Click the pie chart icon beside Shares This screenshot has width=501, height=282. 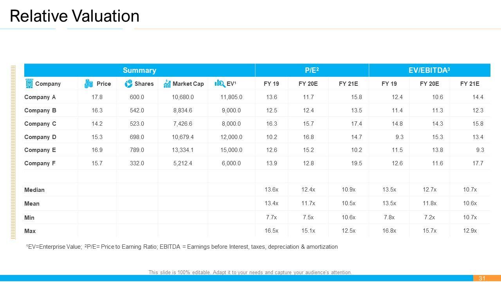pos(128,84)
